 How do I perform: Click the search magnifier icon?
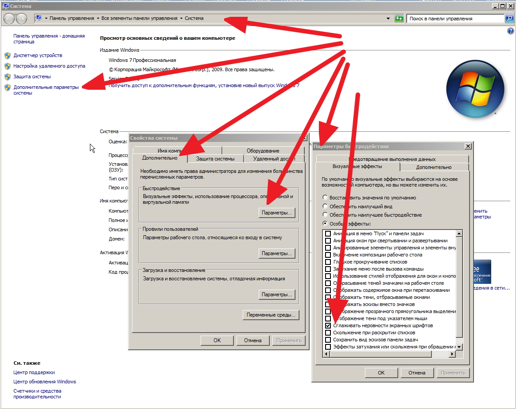tap(509, 19)
